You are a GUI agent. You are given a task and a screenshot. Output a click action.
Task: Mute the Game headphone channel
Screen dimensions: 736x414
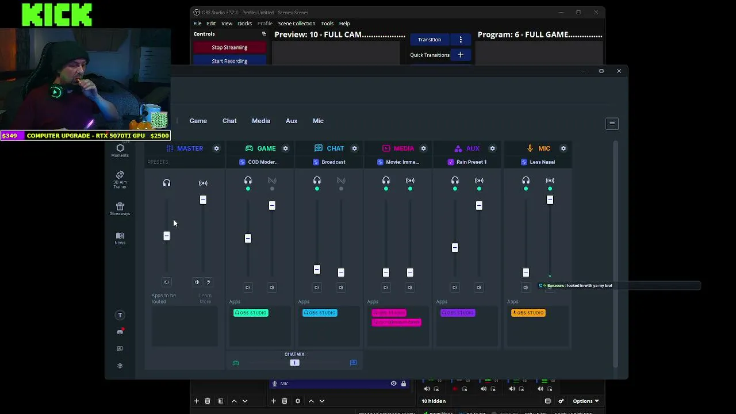248,287
